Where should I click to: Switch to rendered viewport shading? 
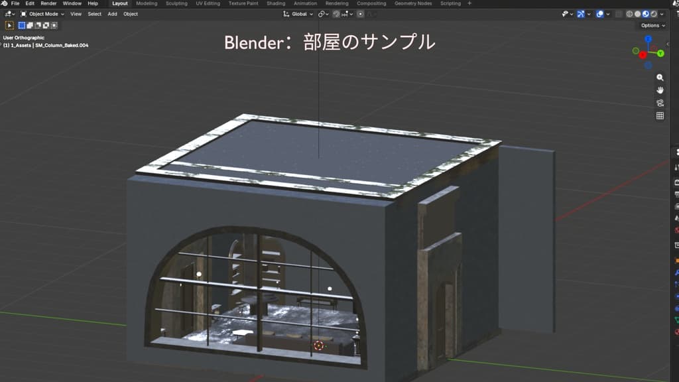click(654, 14)
